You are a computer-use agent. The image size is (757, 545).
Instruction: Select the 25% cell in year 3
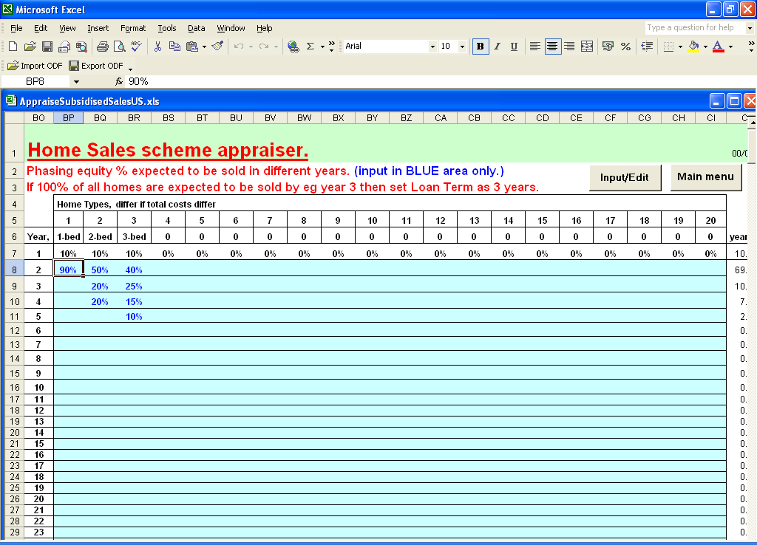click(134, 286)
